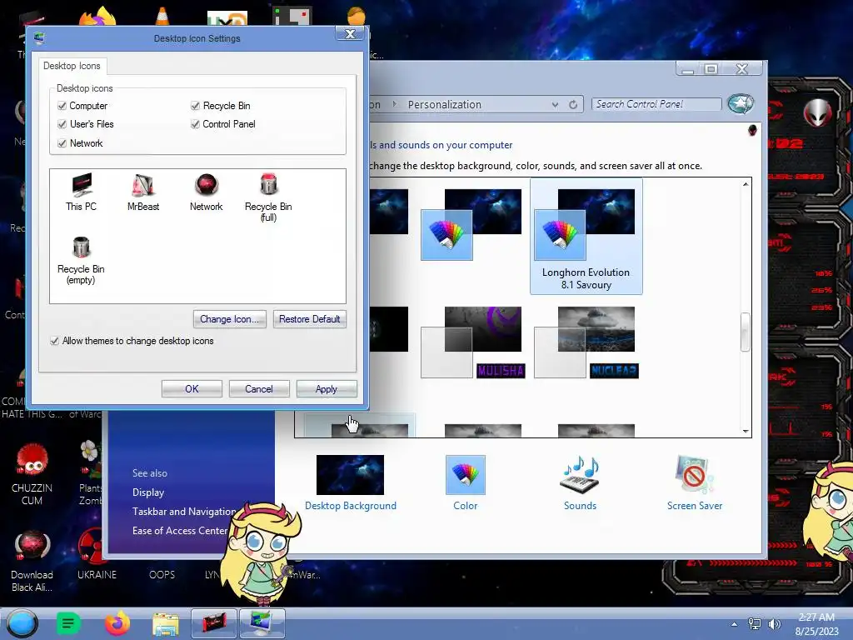Click Cancel in Desktop Icon Settings

click(259, 389)
